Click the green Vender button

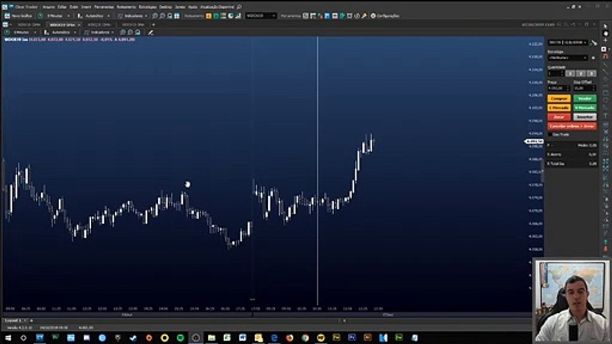coord(585,99)
